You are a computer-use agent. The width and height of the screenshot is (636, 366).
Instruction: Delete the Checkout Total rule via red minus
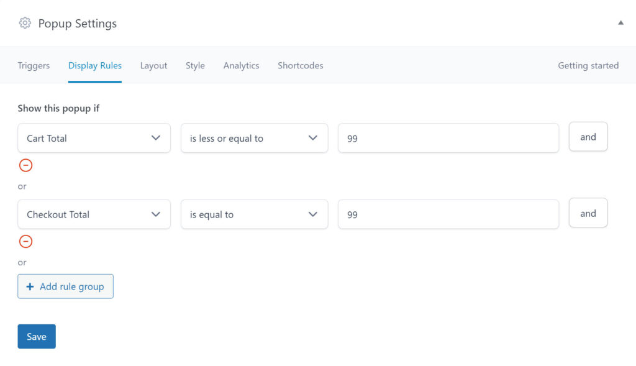click(x=25, y=241)
